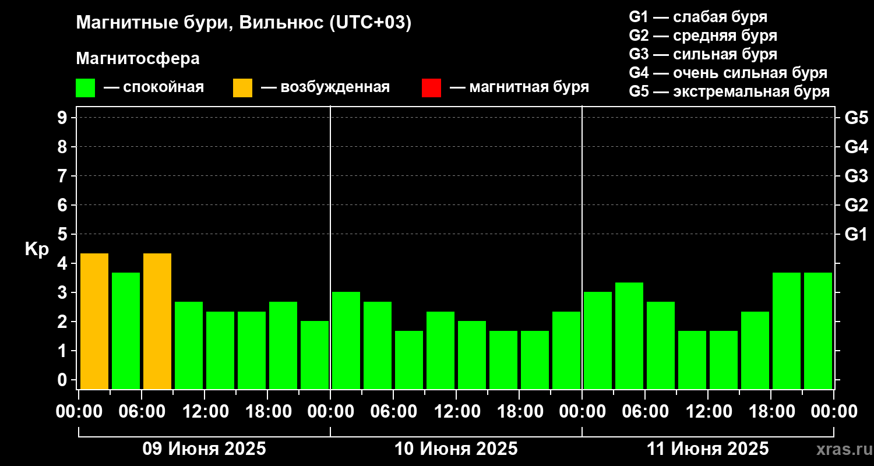The height and width of the screenshot is (466, 874).
Task: Click the green bar at 03:00 between the orange bars
Action: pos(126,331)
